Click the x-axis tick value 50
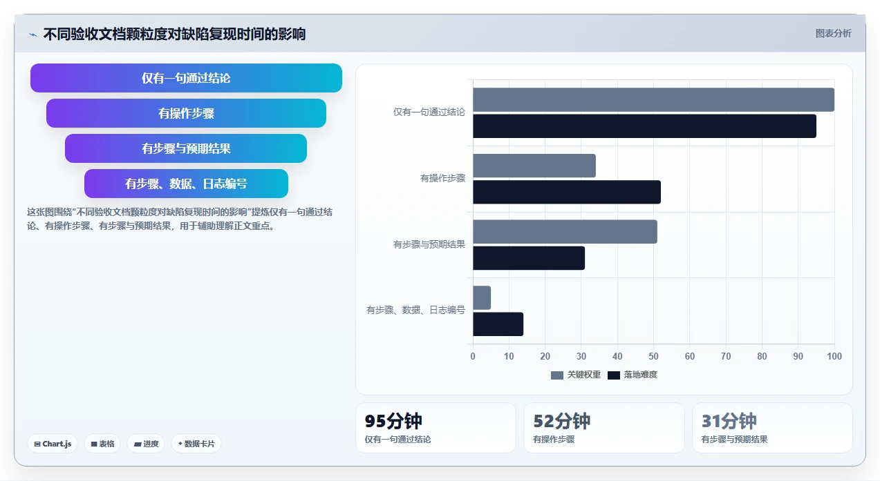This screenshot has height=481, width=880. [653, 357]
